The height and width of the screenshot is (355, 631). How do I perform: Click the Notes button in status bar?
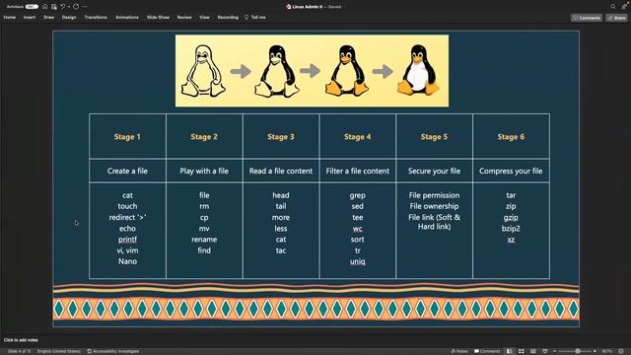(459, 351)
